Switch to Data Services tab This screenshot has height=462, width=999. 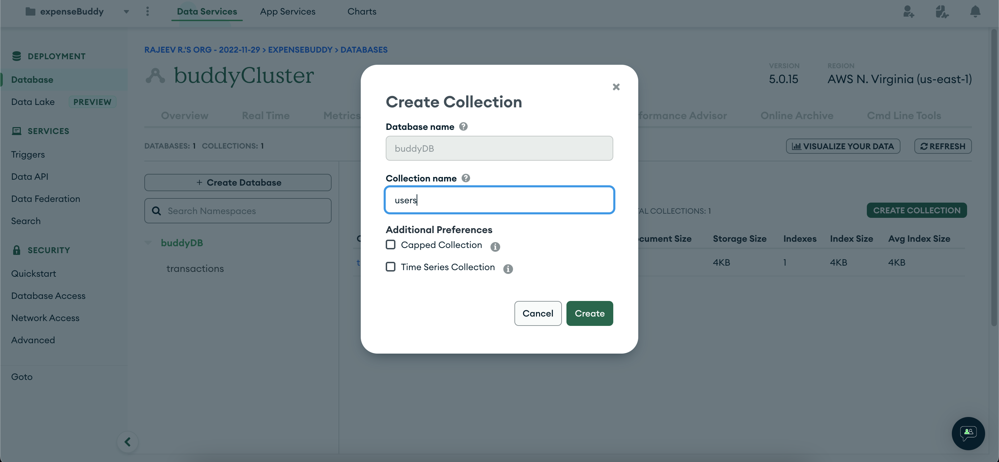[207, 12]
